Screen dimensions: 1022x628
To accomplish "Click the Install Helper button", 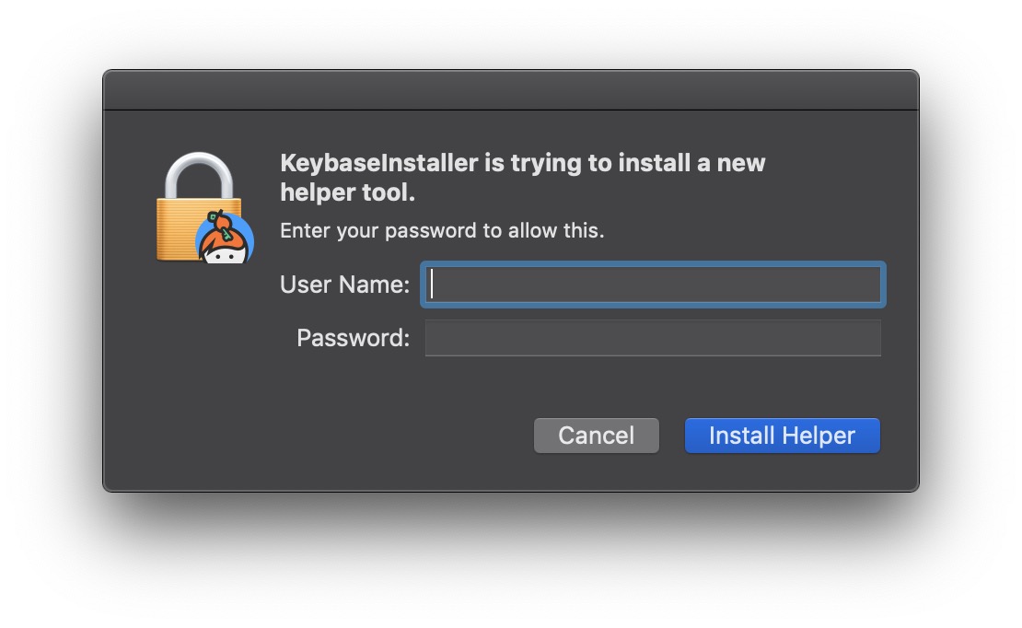I will click(782, 436).
